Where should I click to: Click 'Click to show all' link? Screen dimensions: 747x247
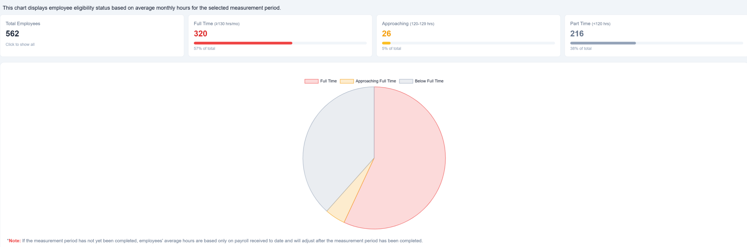click(20, 44)
